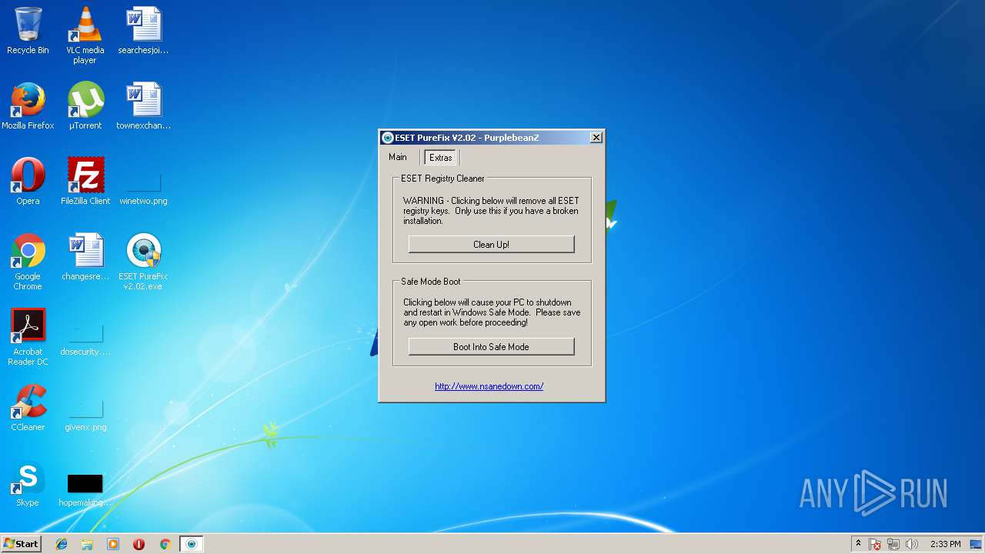The height and width of the screenshot is (554, 985).
Task: Open the Start menu
Action: pos(22,544)
